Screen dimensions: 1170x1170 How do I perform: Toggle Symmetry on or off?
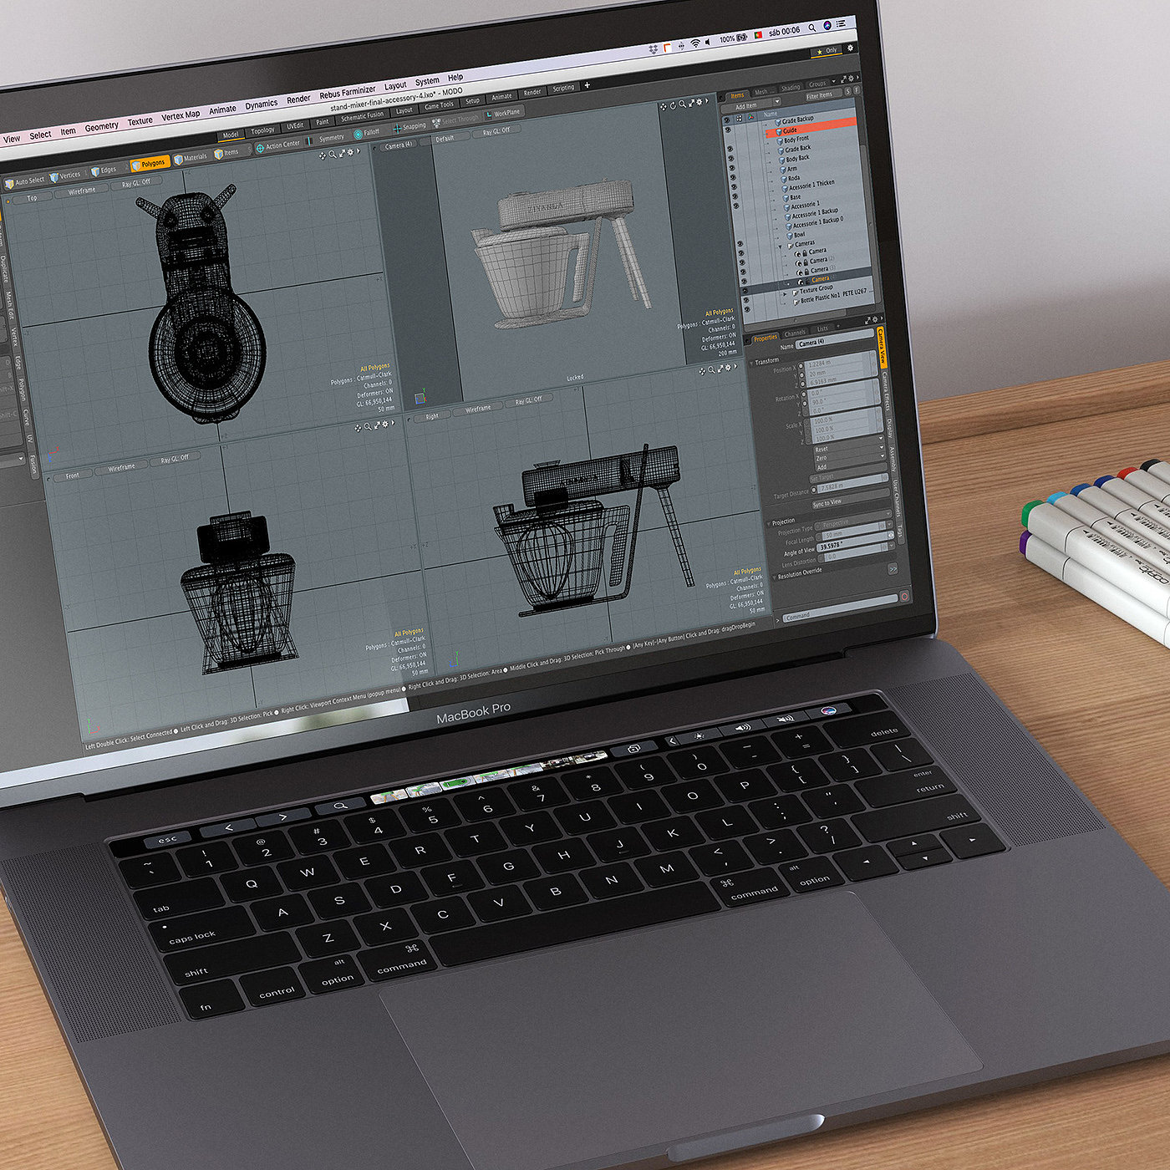click(327, 139)
